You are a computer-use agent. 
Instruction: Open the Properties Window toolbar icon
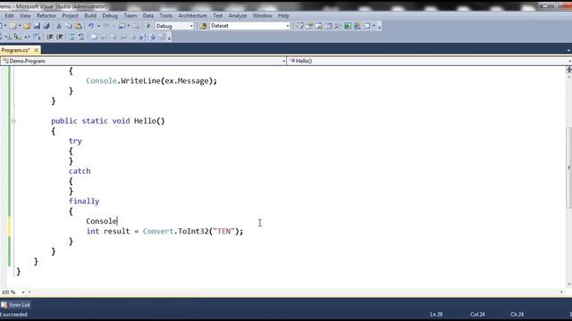pyautogui.click(x=309, y=26)
